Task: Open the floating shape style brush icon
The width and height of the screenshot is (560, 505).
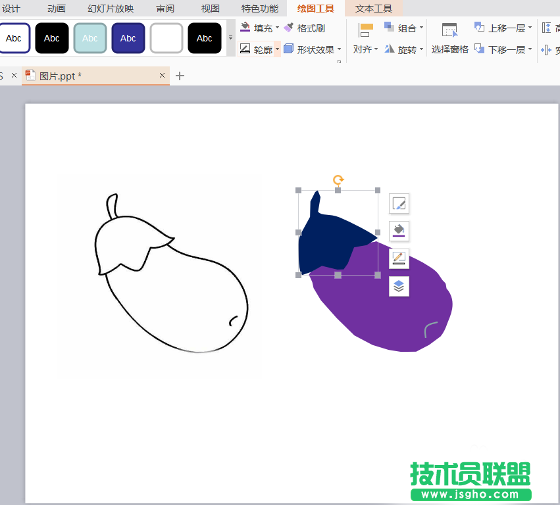Action: pyautogui.click(x=399, y=204)
